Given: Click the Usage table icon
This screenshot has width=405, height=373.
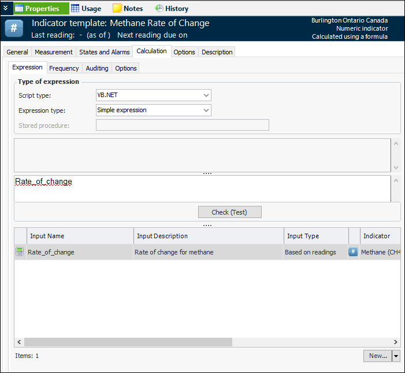Looking at the screenshot, I should point(75,9).
